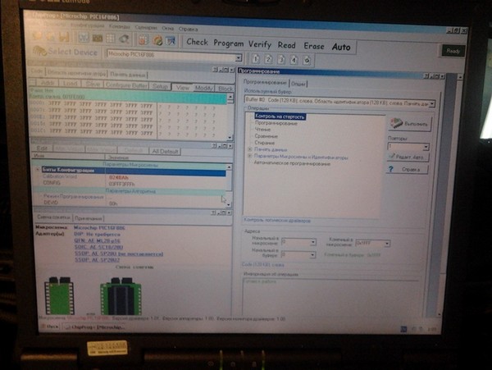Screen dimensions: 492x370
Task: Select the Стирание operation
Action: 265,143
